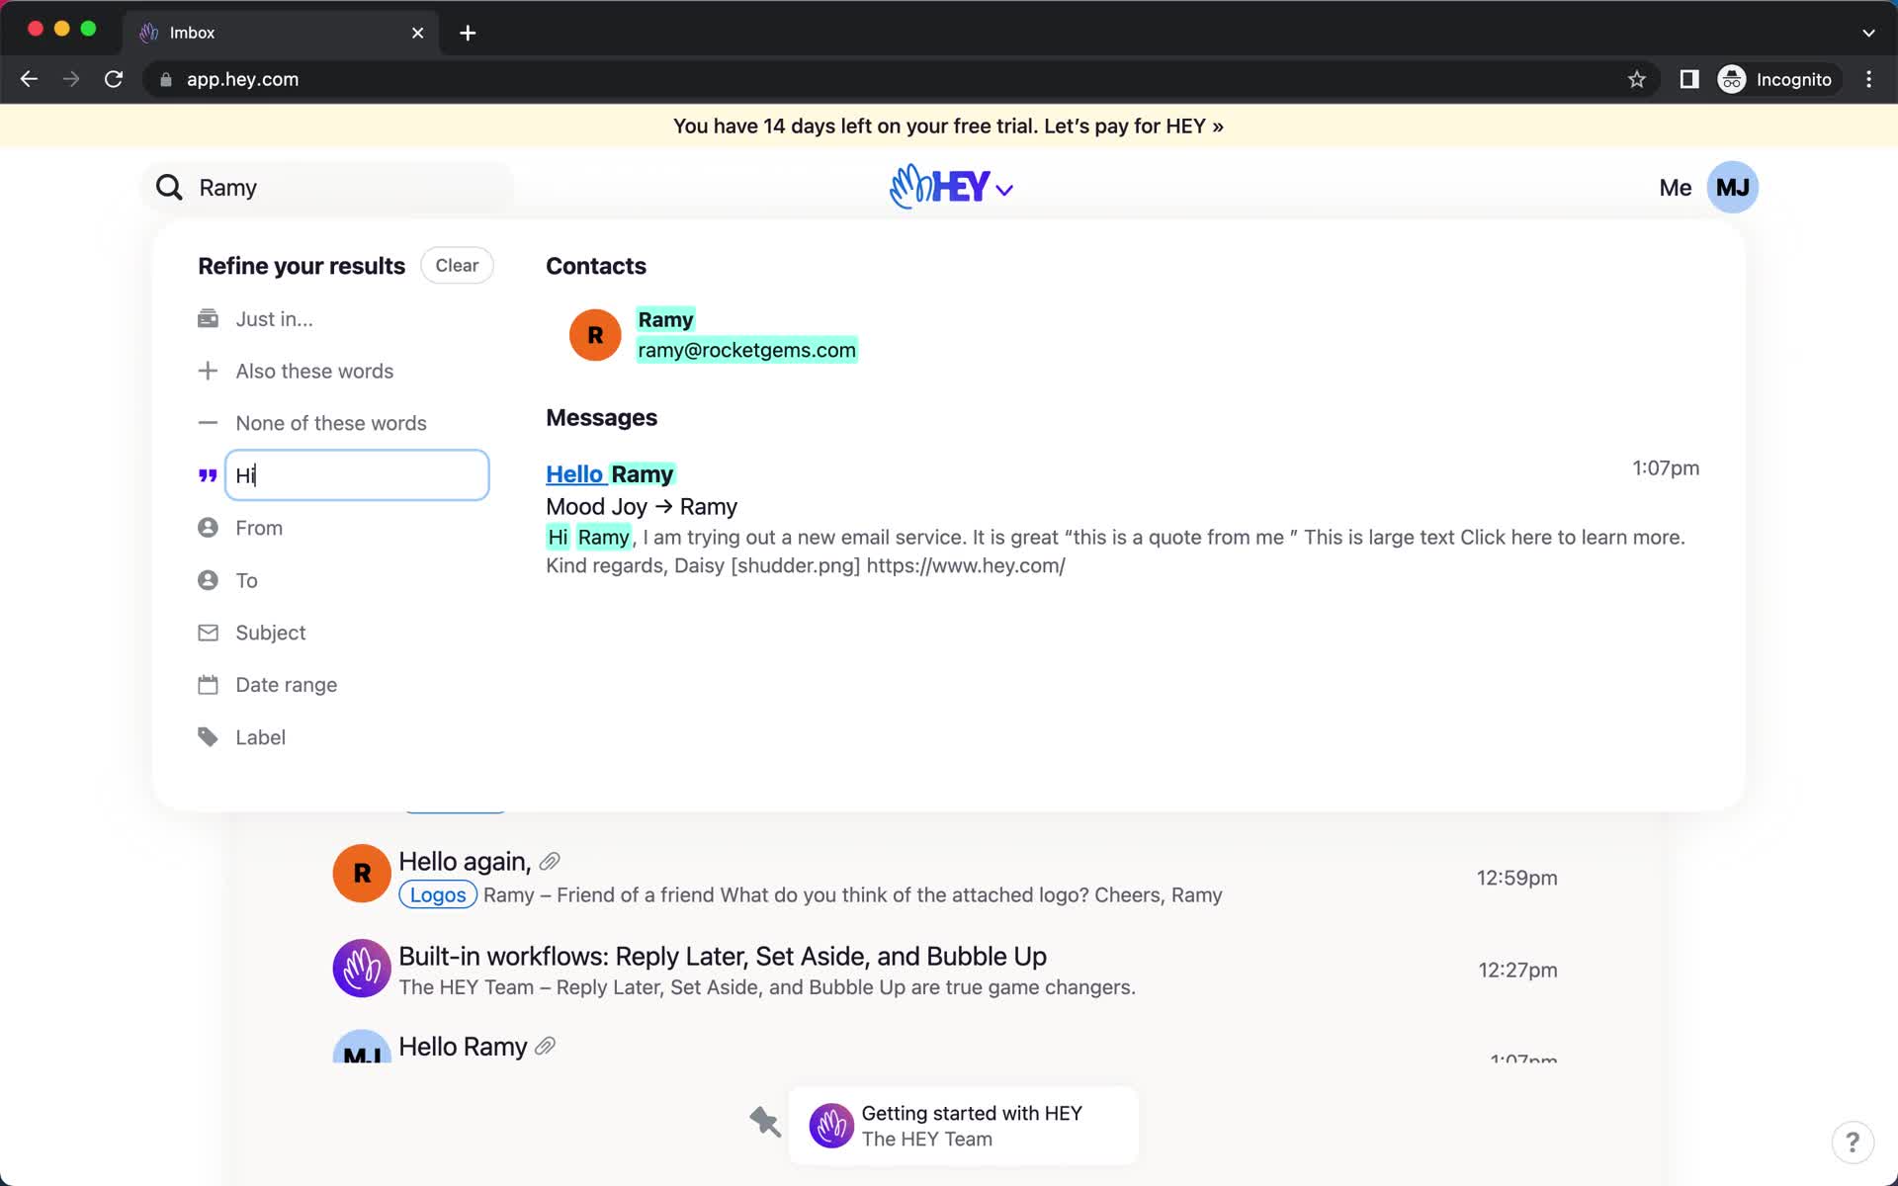Go back in browser history

click(x=29, y=80)
